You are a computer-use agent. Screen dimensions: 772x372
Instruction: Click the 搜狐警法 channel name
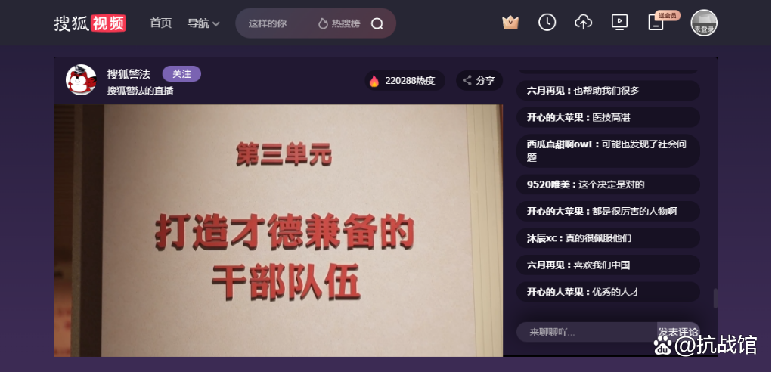point(129,74)
